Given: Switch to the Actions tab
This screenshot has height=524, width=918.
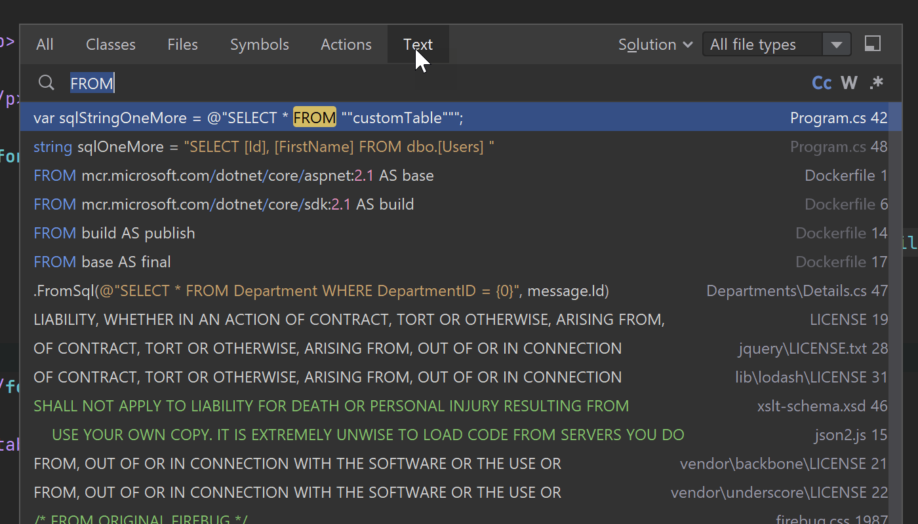Looking at the screenshot, I should [346, 45].
